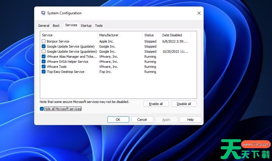Screen dimensions: 272x161
Task: Close the System Configuration window
Action: (x=199, y=13)
